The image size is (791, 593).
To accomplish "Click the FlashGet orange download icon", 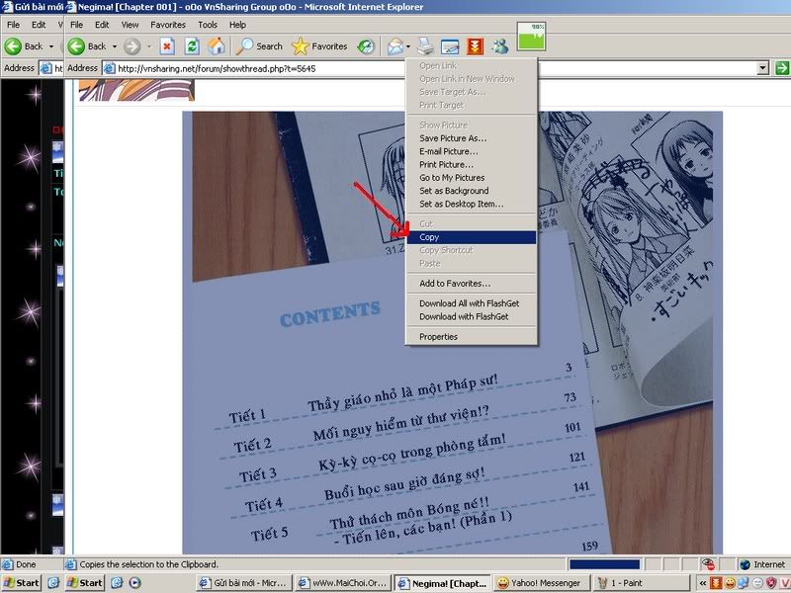I will pos(475,46).
